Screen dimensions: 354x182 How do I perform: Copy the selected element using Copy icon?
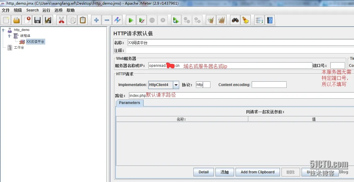(72, 20)
